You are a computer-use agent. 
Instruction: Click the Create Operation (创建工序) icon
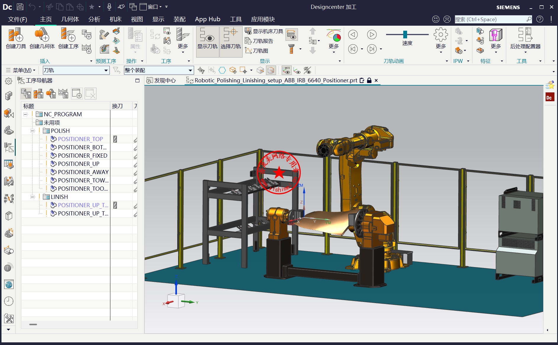pyautogui.click(x=68, y=38)
